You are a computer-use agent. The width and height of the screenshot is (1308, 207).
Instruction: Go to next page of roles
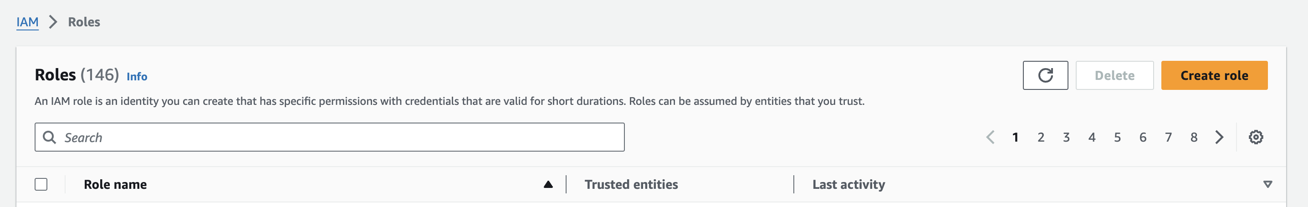click(x=1219, y=137)
